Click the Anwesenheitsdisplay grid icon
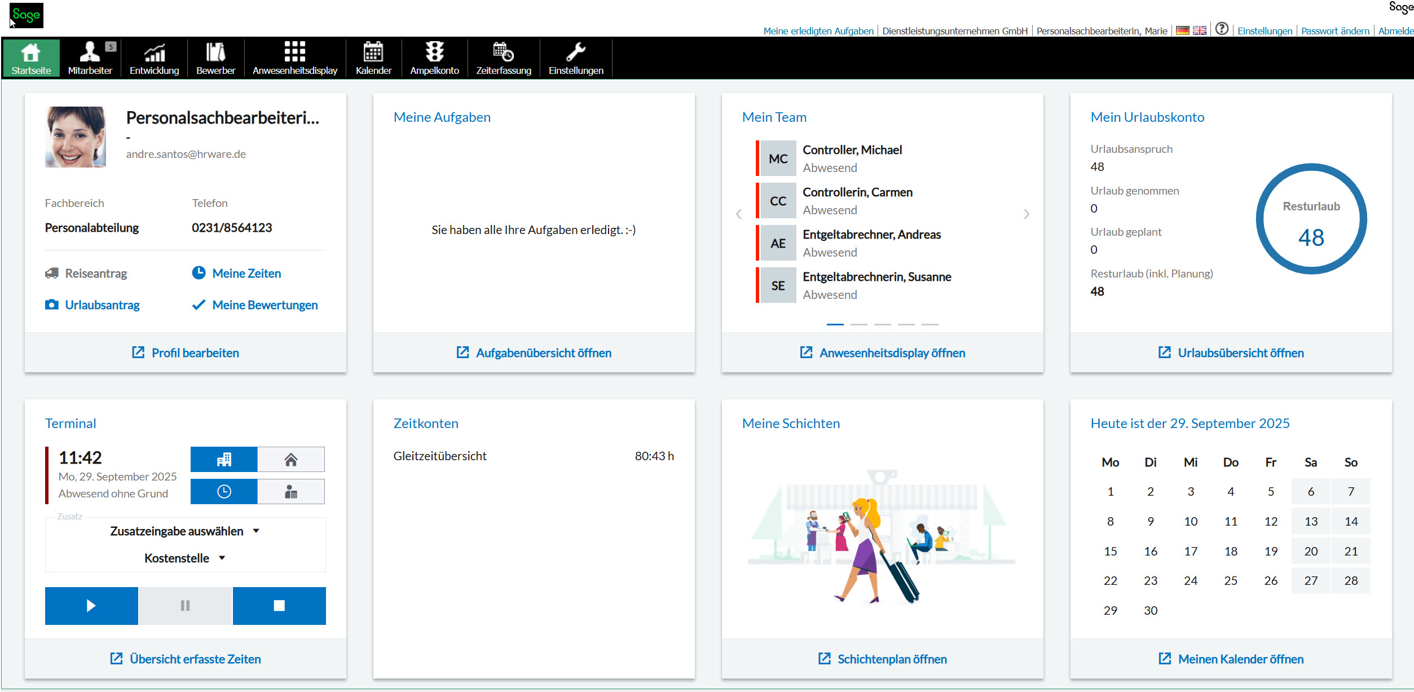The height and width of the screenshot is (692, 1414). 294,52
